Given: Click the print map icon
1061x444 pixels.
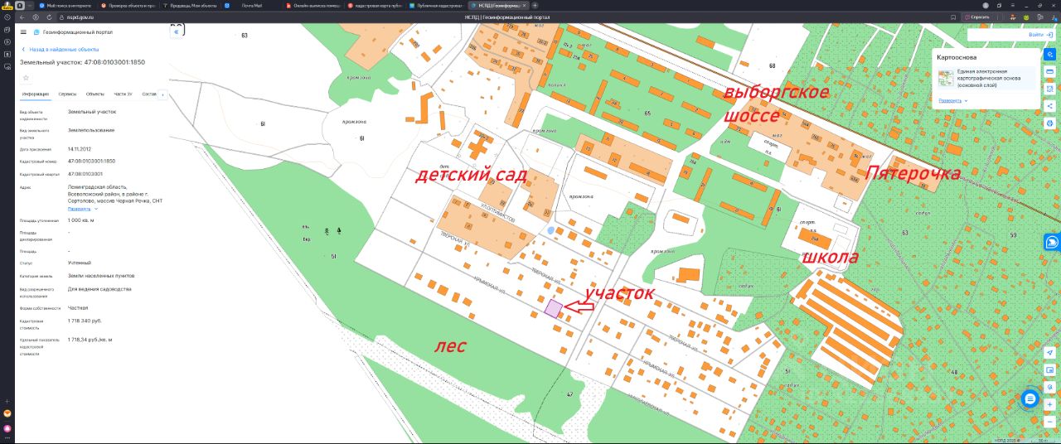Looking at the screenshot, I should tap(1050, 123).
